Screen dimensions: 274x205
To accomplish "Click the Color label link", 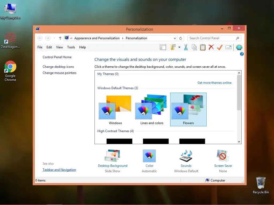I will tap(149, 166).
